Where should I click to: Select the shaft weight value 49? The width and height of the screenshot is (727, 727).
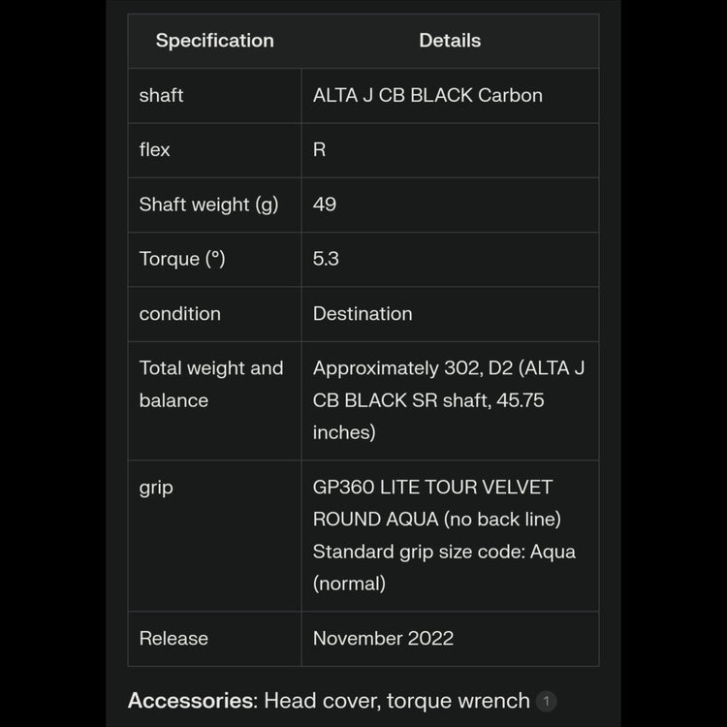click(325, 205)
